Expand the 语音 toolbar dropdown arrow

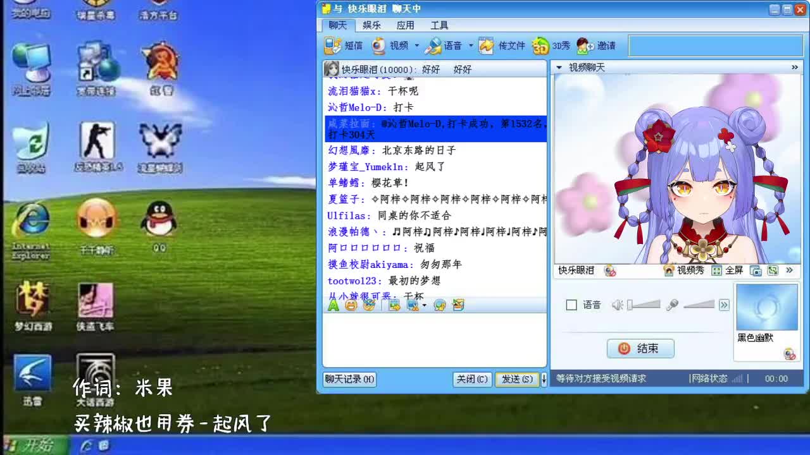tap(471, 45)
